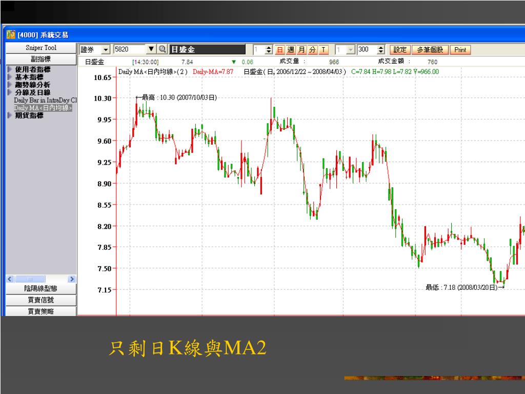This screenshot has height=394, width=525.
Task: Open the 買賣信號 panel tab
Action: 41,300
